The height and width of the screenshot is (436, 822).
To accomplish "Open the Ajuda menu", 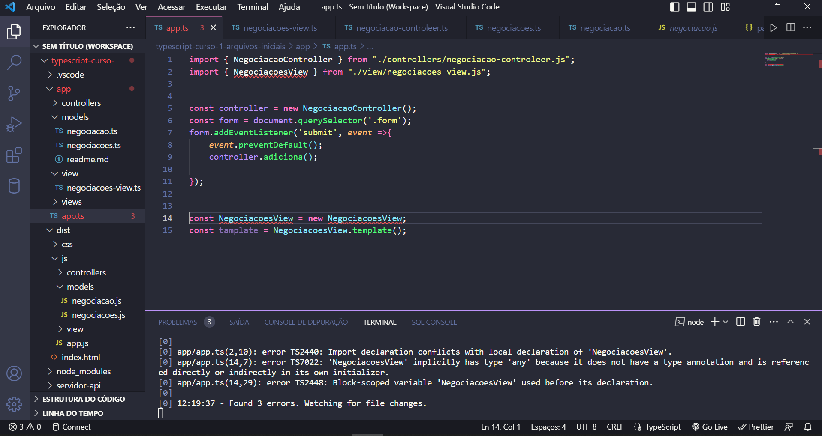I will tap(289, 7).
